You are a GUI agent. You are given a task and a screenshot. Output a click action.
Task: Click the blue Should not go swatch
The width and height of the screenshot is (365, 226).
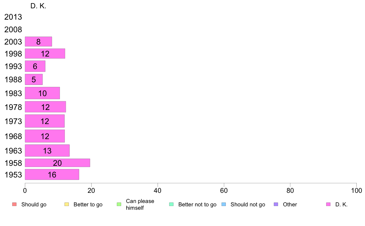coord(224,205)
